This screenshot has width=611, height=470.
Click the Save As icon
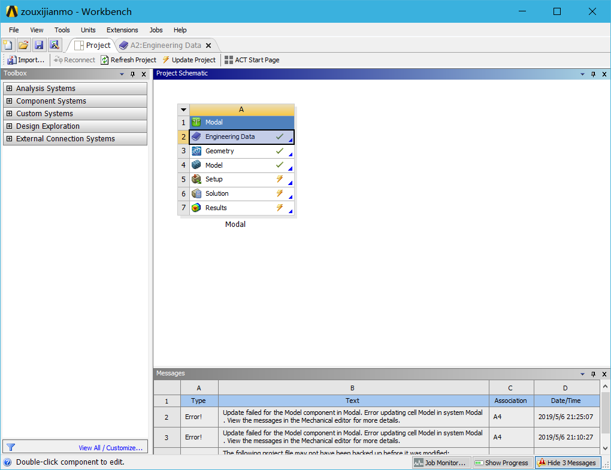(x=55, y=45)
